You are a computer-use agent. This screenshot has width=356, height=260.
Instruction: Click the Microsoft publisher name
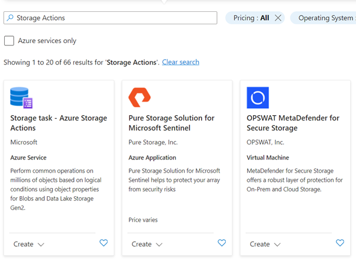(24, 142)
